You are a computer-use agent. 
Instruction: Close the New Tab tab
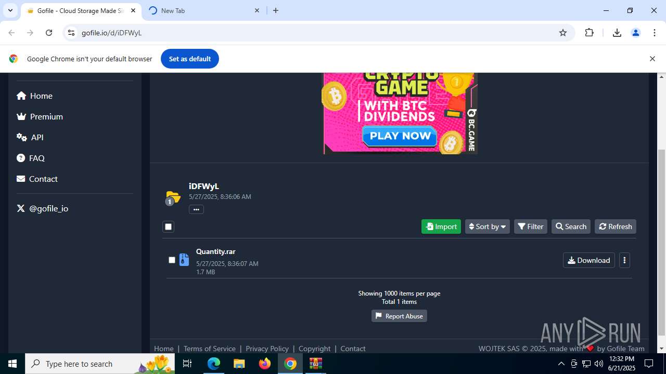[x=257, y=10]
